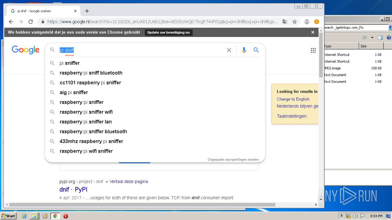This screenshot has height=220, width=392.
Task: Choose suggestion 'raspberry pi sniffer lan'
Action: [x=155, y=122]
